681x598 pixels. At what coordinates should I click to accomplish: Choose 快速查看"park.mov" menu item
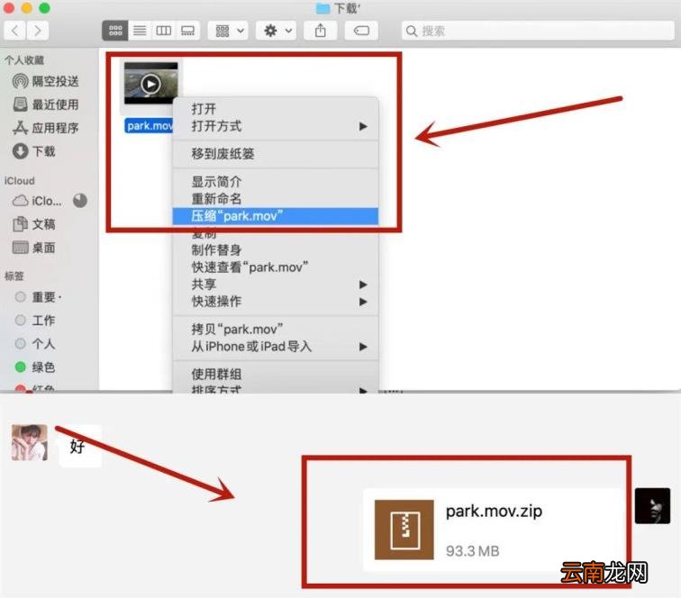point(276,267)
